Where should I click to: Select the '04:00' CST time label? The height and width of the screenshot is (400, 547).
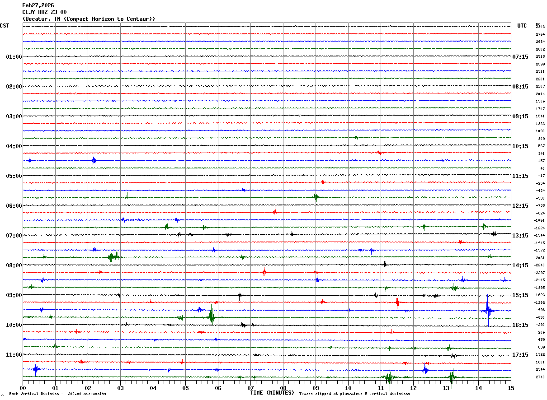click(14, 146)
